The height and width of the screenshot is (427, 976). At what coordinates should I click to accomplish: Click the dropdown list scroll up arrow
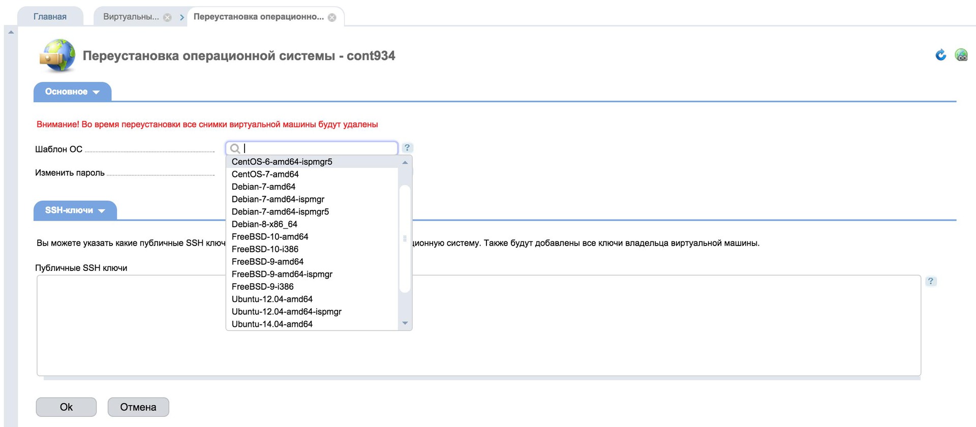click(405, 163)
